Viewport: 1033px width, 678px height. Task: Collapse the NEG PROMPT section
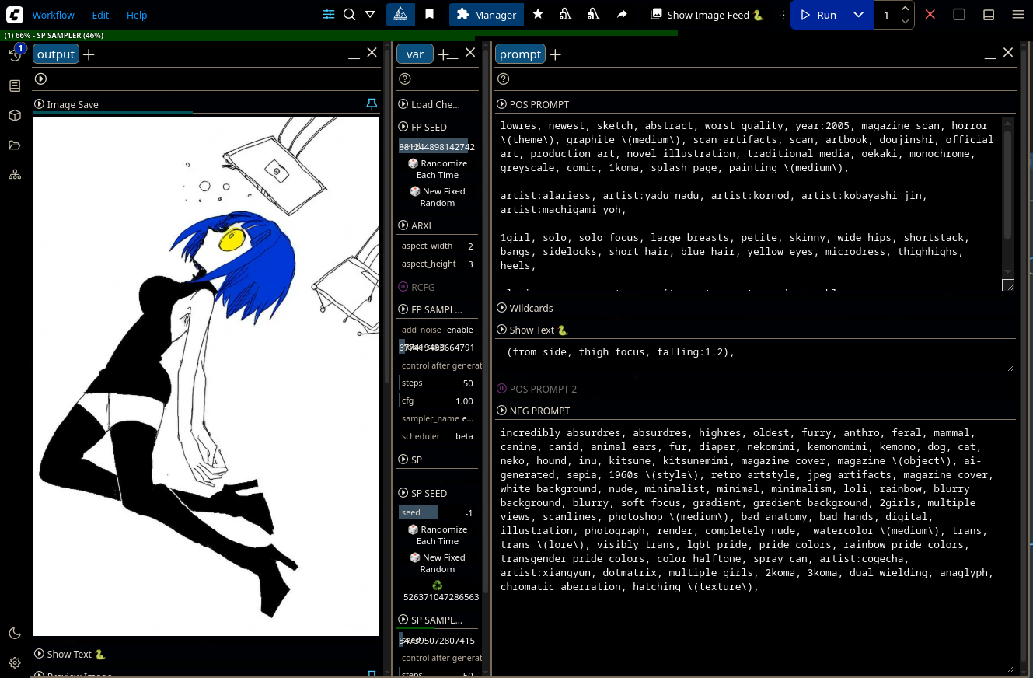point(502,411)
